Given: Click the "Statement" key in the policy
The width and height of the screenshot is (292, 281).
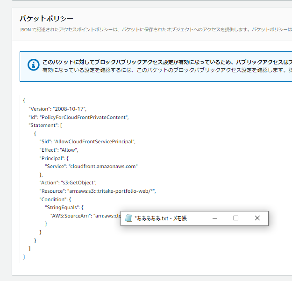Looking at the screenshot, I should pyautogui.click(x=43, y=125).
